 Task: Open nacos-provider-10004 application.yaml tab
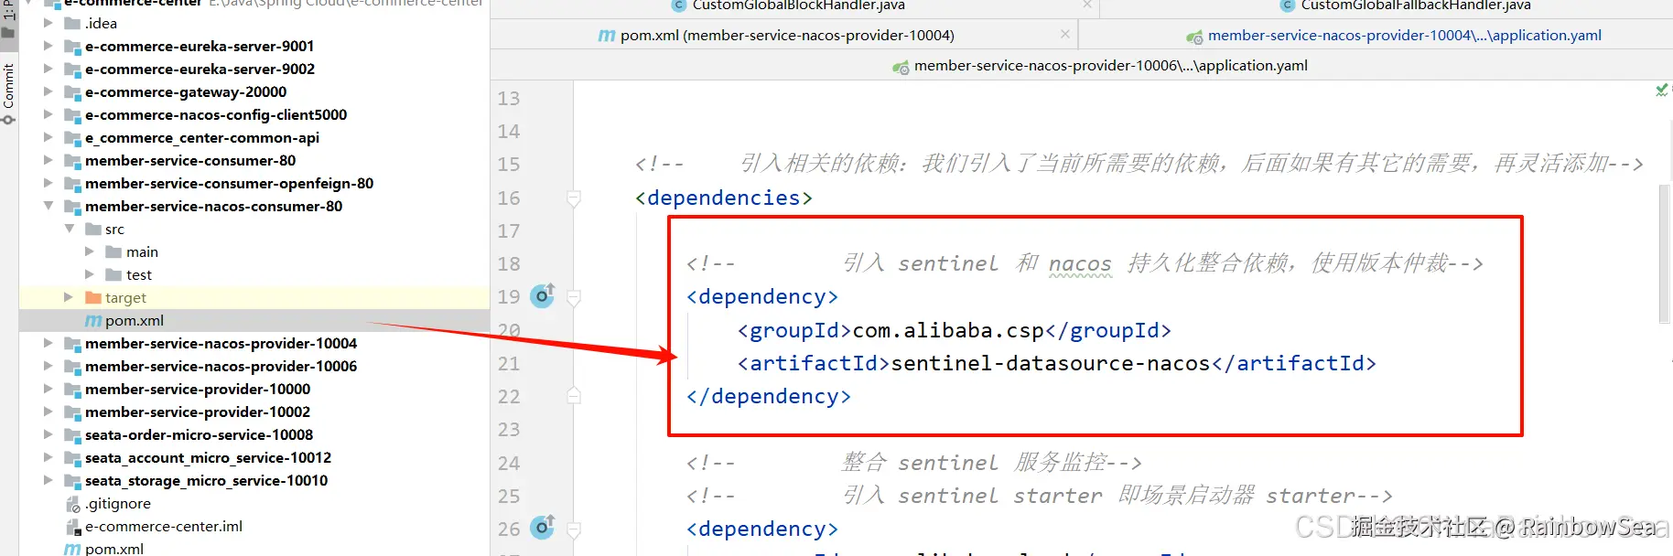[1404, 35]
